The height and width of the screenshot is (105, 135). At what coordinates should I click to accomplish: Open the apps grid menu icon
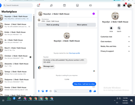click(119, 5)
